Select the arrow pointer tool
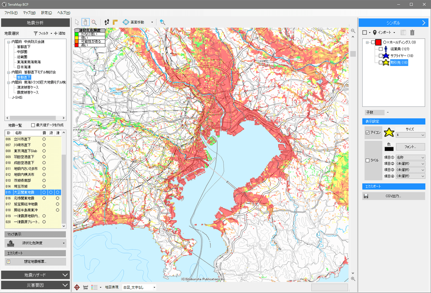 click(x=77, y=22)
